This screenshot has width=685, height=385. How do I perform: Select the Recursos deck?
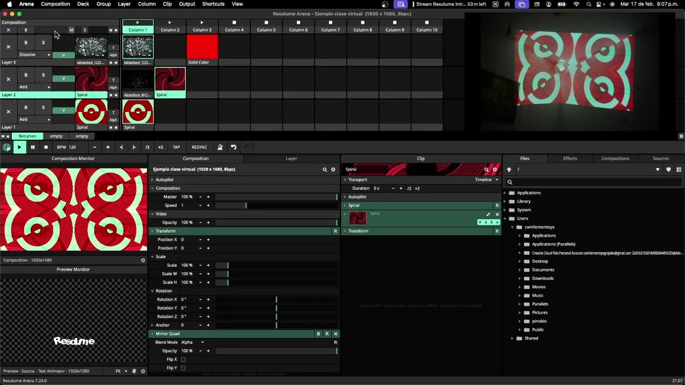[27, 136]
